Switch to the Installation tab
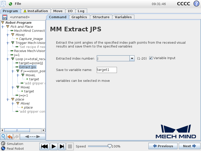 36,11
